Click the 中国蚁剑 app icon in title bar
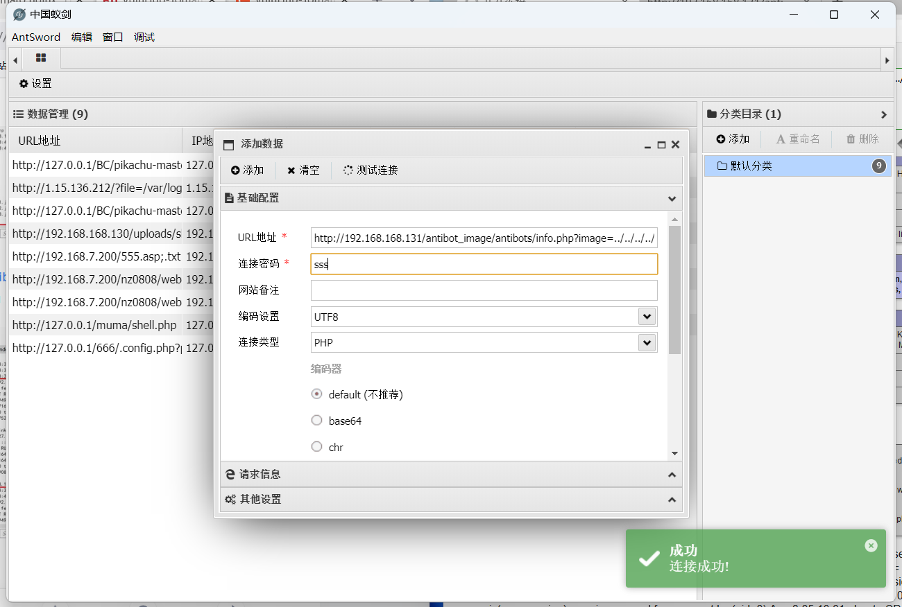Image resolution: width=902 pixels, height=607 pixels. point(19,15)
